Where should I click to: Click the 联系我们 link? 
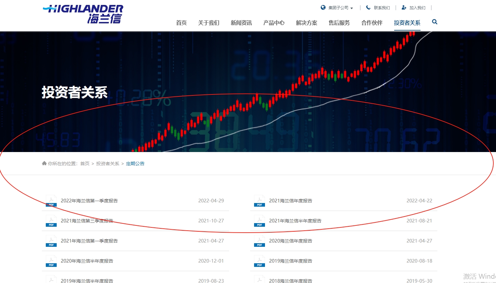click(x=382, y=8)
